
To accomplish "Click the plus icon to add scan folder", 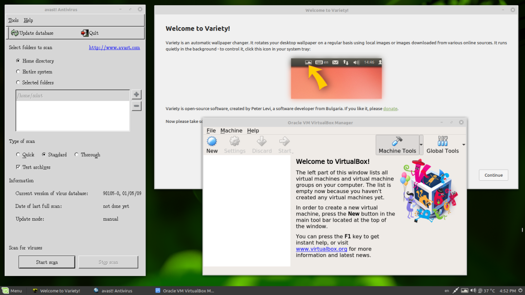I will point(136,94).
